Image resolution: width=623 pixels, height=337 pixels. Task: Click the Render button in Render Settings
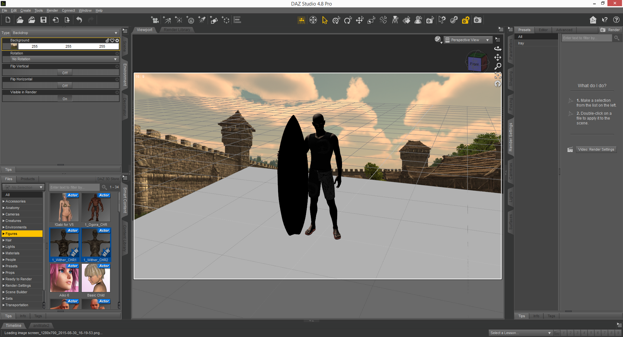tap(610, 30)
